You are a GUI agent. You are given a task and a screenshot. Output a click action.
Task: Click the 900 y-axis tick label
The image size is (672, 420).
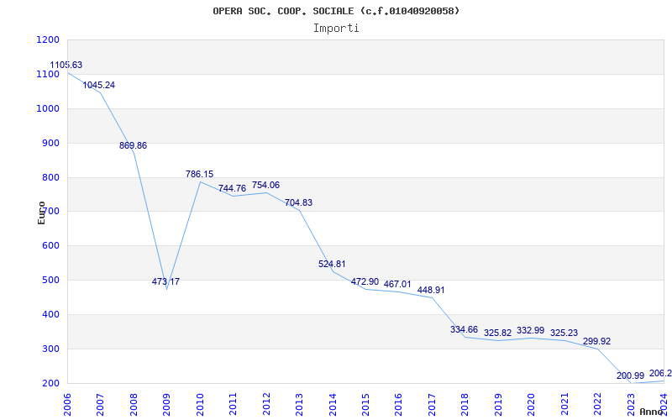(x=51, y=143)
